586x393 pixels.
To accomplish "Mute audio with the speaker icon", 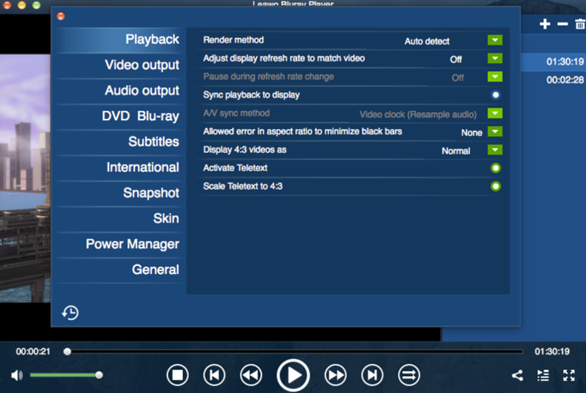I will coord(17,375).
